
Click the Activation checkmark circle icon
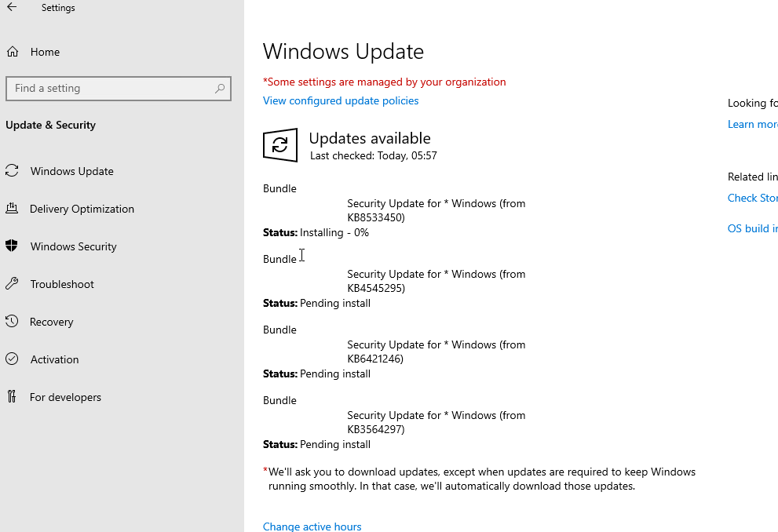[12, 359]
